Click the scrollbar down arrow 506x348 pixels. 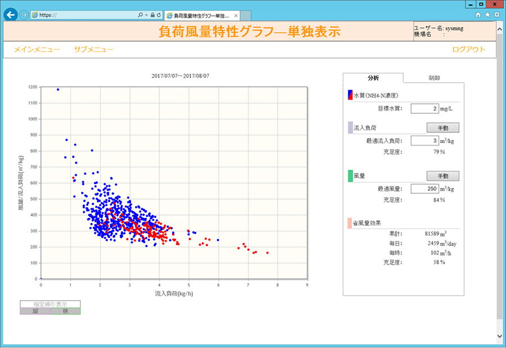click(500, 336)
